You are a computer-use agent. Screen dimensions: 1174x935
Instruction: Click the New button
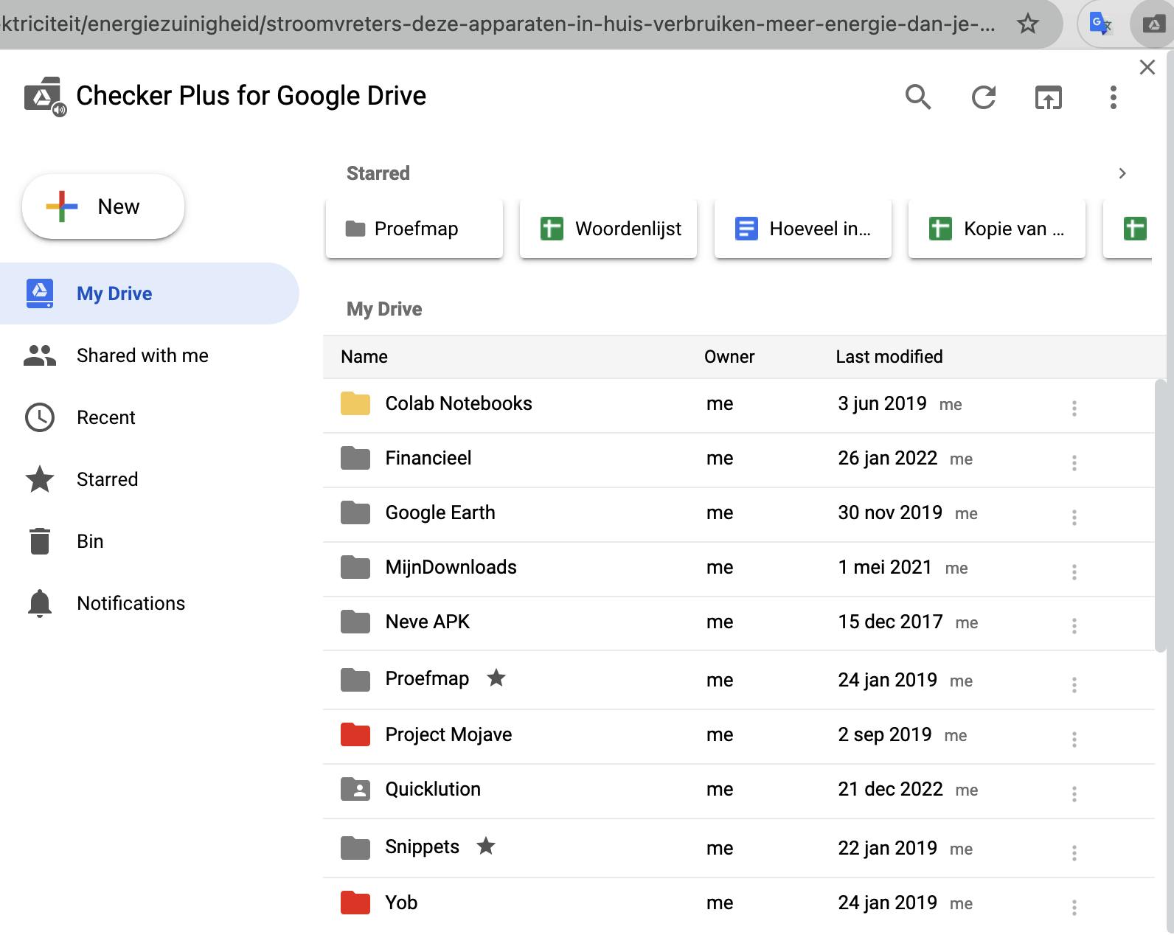click(x=103, y=206)
